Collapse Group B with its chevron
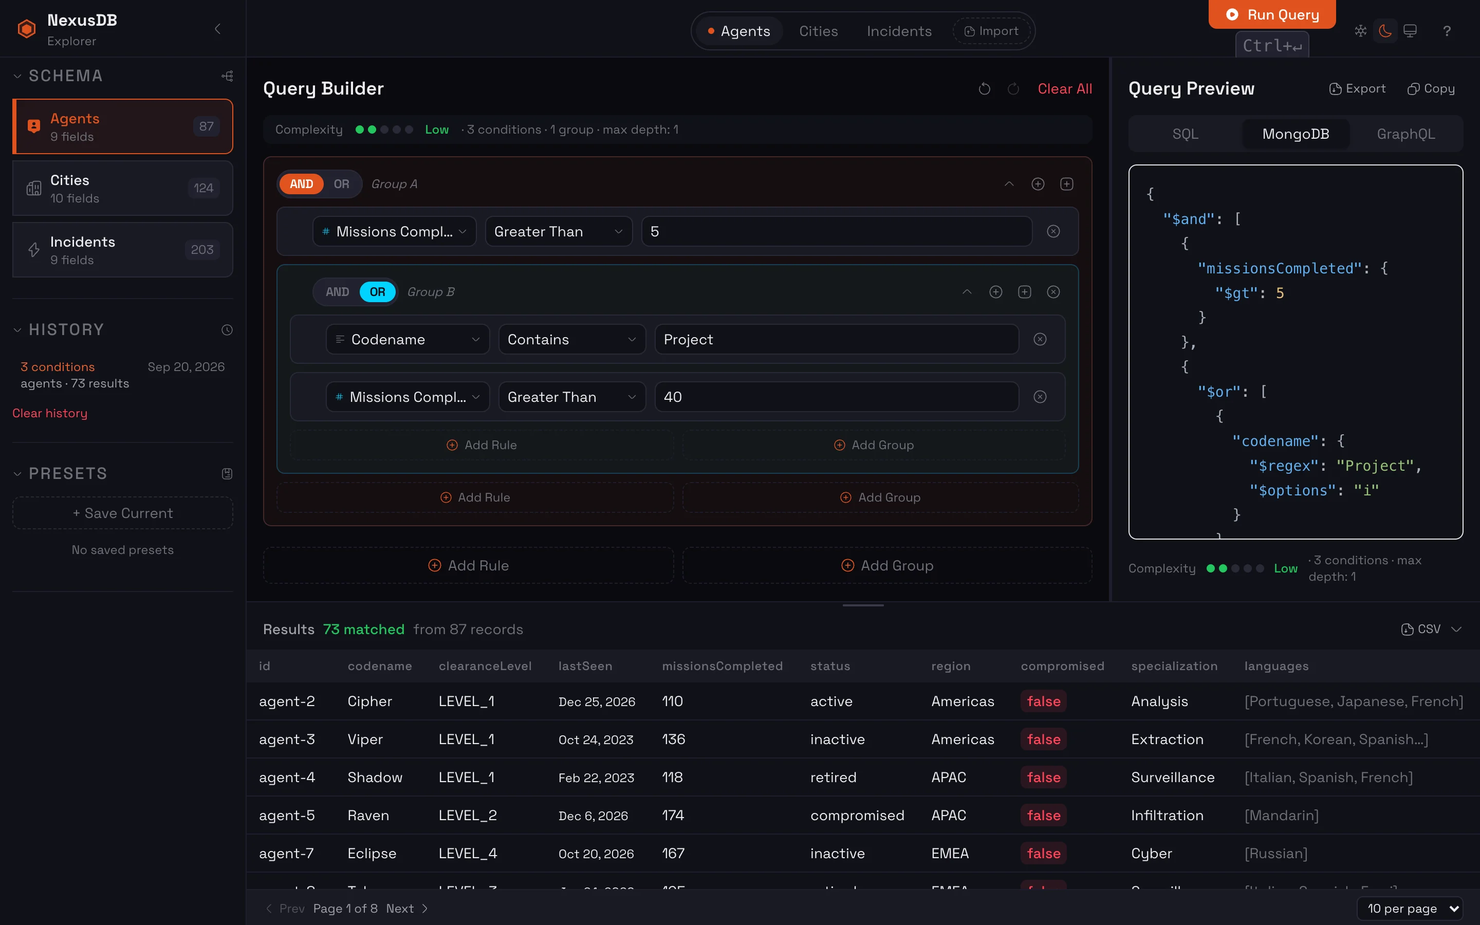 click(967, 292)
